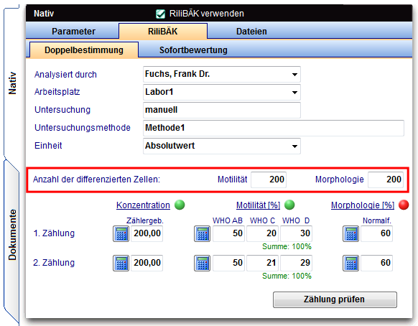Expand the Arbeitsplatz dropdown
418x326 pixels.
294,93
